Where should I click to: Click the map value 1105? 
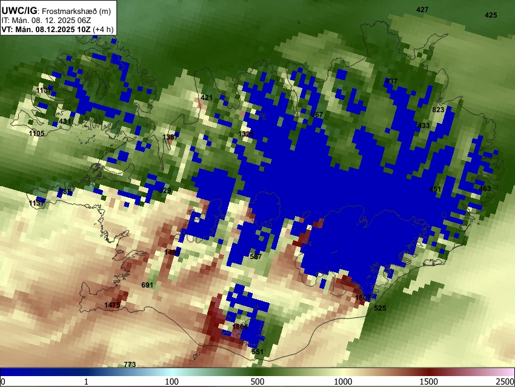[x=37, y=133]
